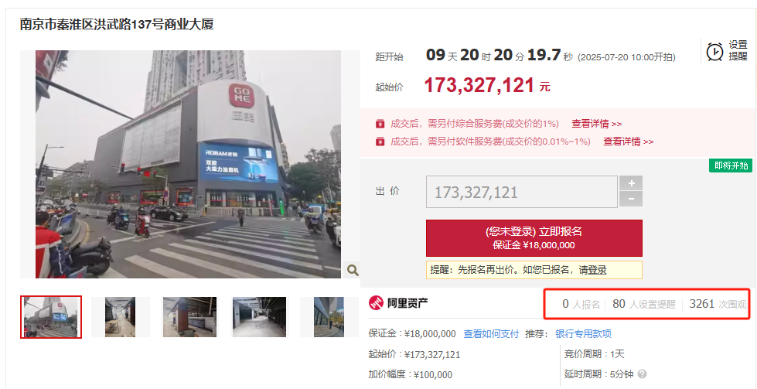
Task: Click the red starting price 173,327,121
Action: [x=479, y=86]
